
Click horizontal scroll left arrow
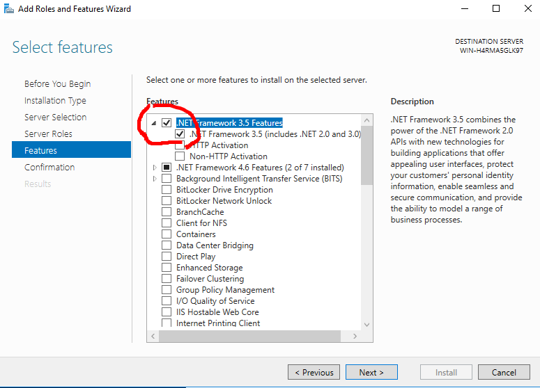[x=153, y=336]
